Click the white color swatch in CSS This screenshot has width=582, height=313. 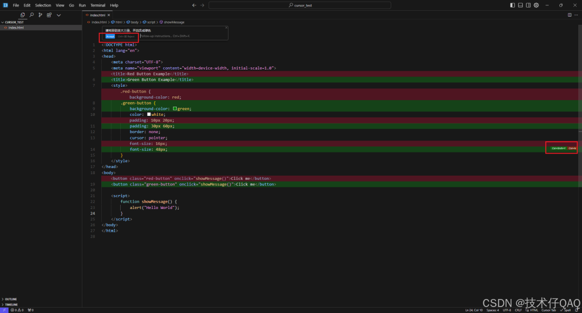[x=149, y=114]
